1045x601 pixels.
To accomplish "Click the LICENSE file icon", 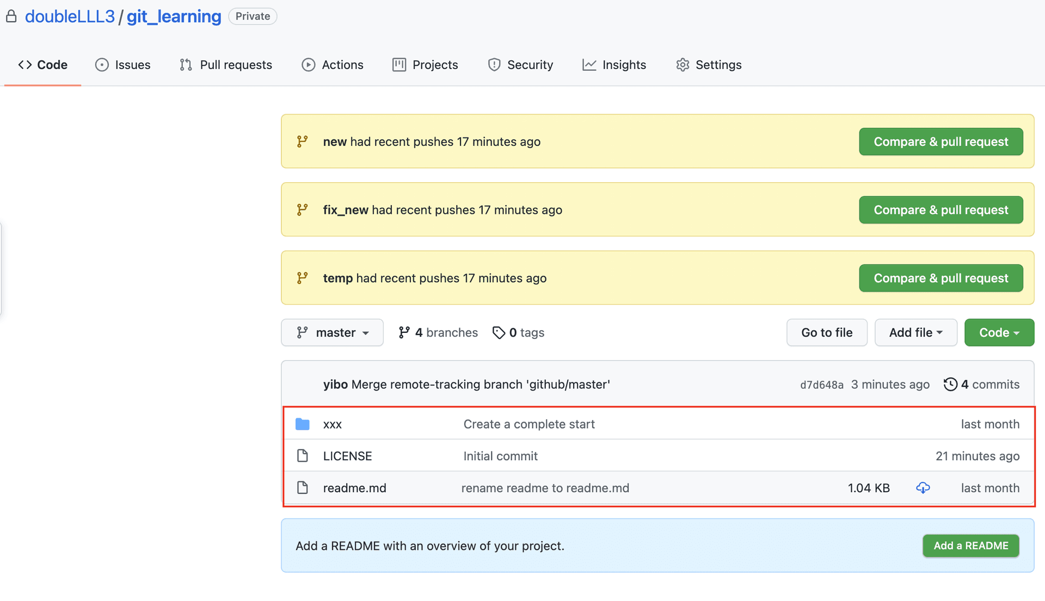I will click(x=303, y=456).
